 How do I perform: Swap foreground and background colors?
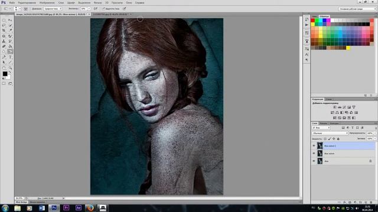tap(10, 72)
